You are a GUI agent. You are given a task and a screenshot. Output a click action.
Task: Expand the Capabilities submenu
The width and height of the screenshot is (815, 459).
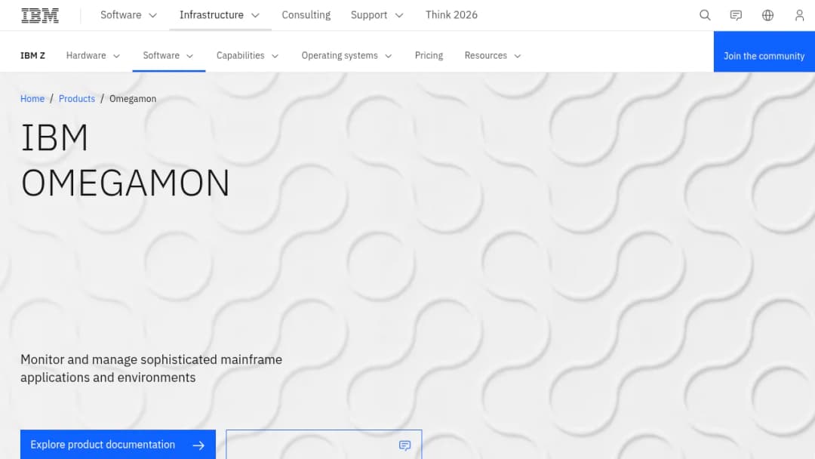click(248, 56)
